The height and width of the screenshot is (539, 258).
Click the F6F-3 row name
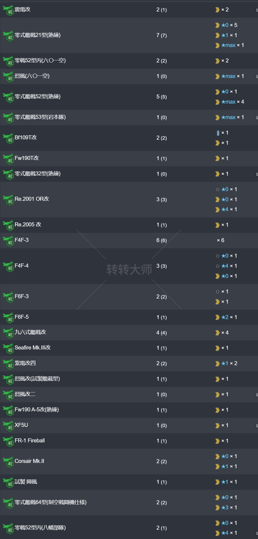pos(22,296)
